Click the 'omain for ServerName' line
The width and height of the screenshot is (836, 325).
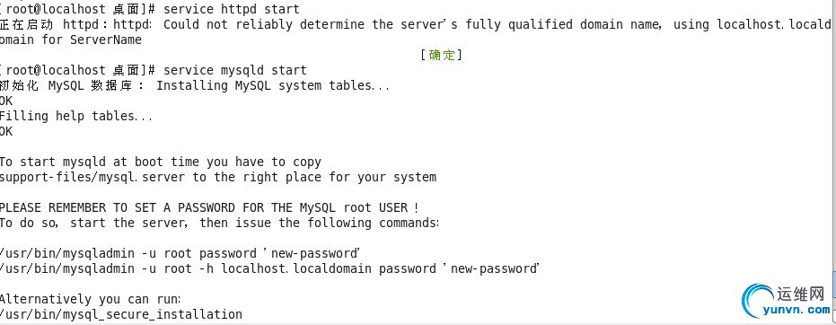(71, 40)
